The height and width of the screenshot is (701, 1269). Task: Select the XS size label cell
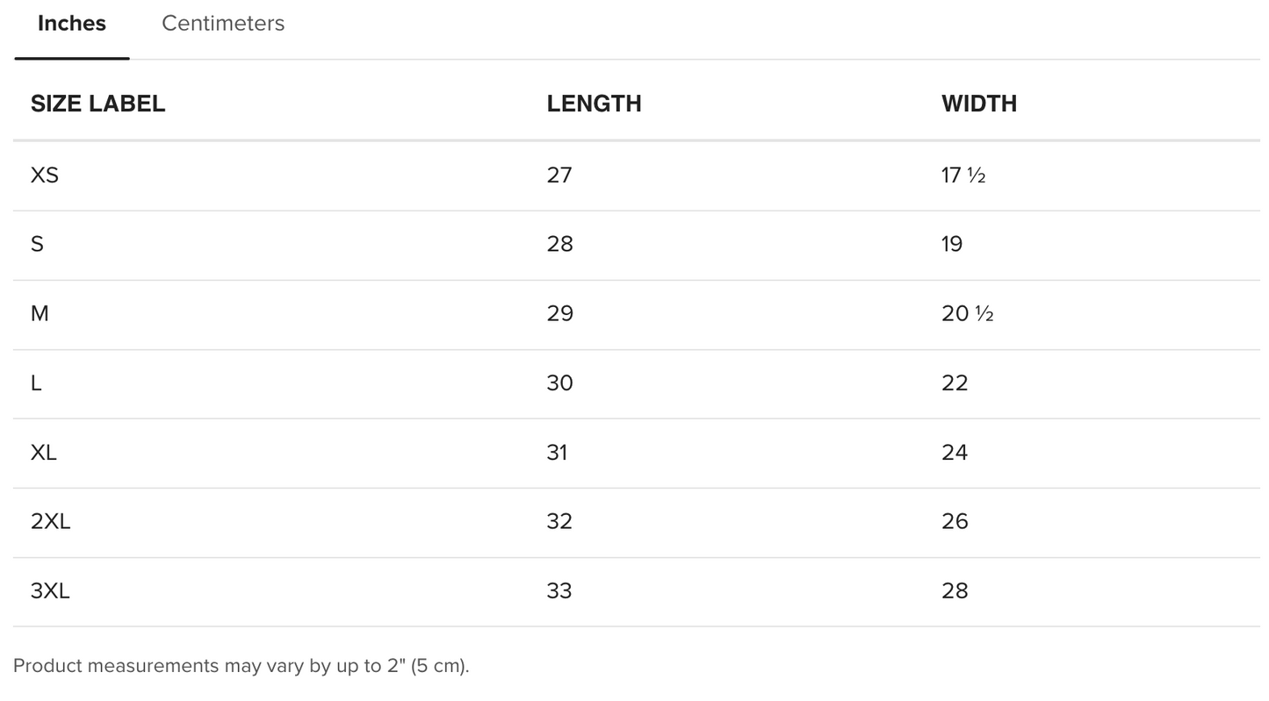[45, 175]
